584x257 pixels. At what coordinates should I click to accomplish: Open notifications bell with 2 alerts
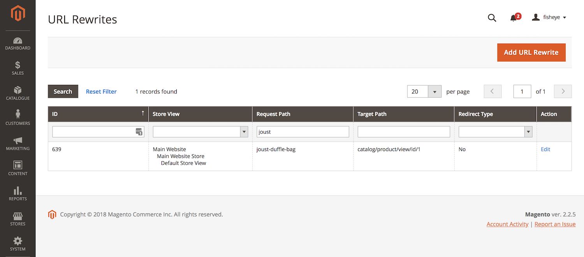[515, 18]
